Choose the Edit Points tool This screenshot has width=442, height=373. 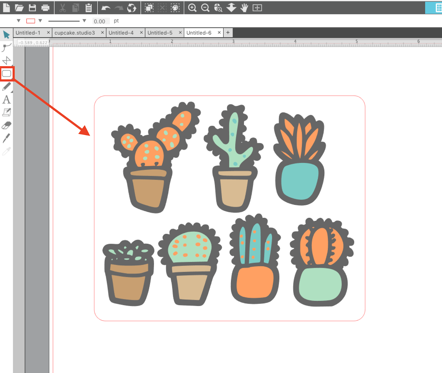pos(6,47)
